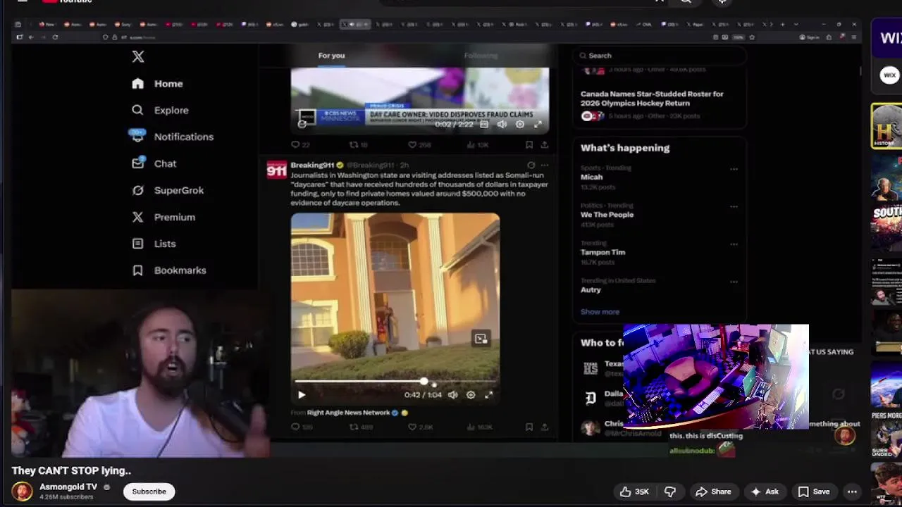Open Breaking911 profile name
902x507 pixels.
[x=312, y=165]
